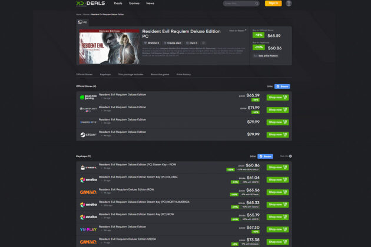Image resolution: width=371 pixels, height=247 pixels.
Task: Shop now on the Eneba $65.33 North America offer
Action: click(x=277, y=205)
